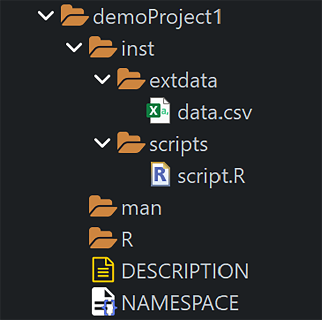Click the extdata folder icon
The image size is (322, 320).
click(x=130, y=79)
